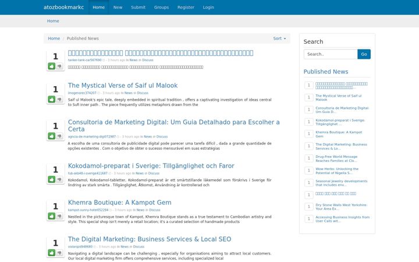View user agncia-de-marketing-digi072987 profile
The image size is (419, 262).
[x=92, y=137]
